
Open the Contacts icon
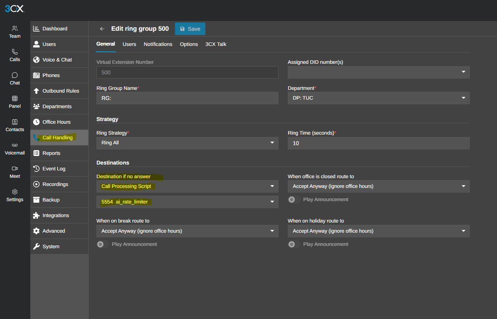(x=15, y=122)
